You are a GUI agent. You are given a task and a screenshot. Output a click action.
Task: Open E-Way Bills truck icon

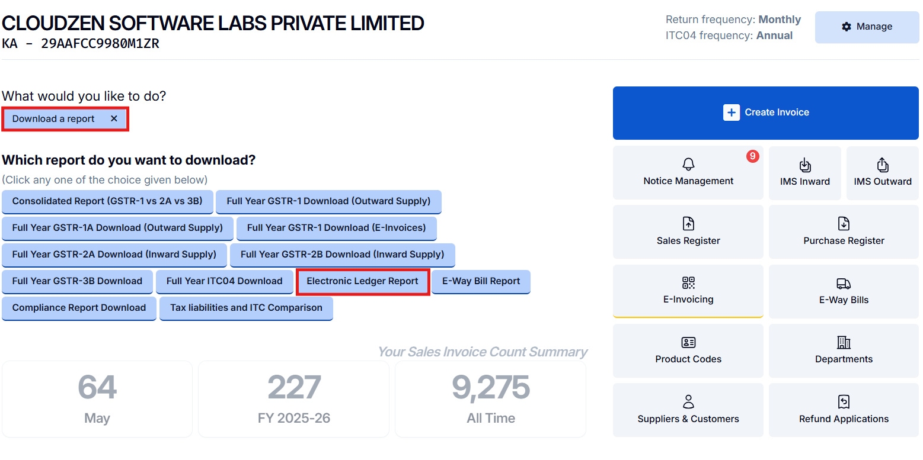coord(844,284)
